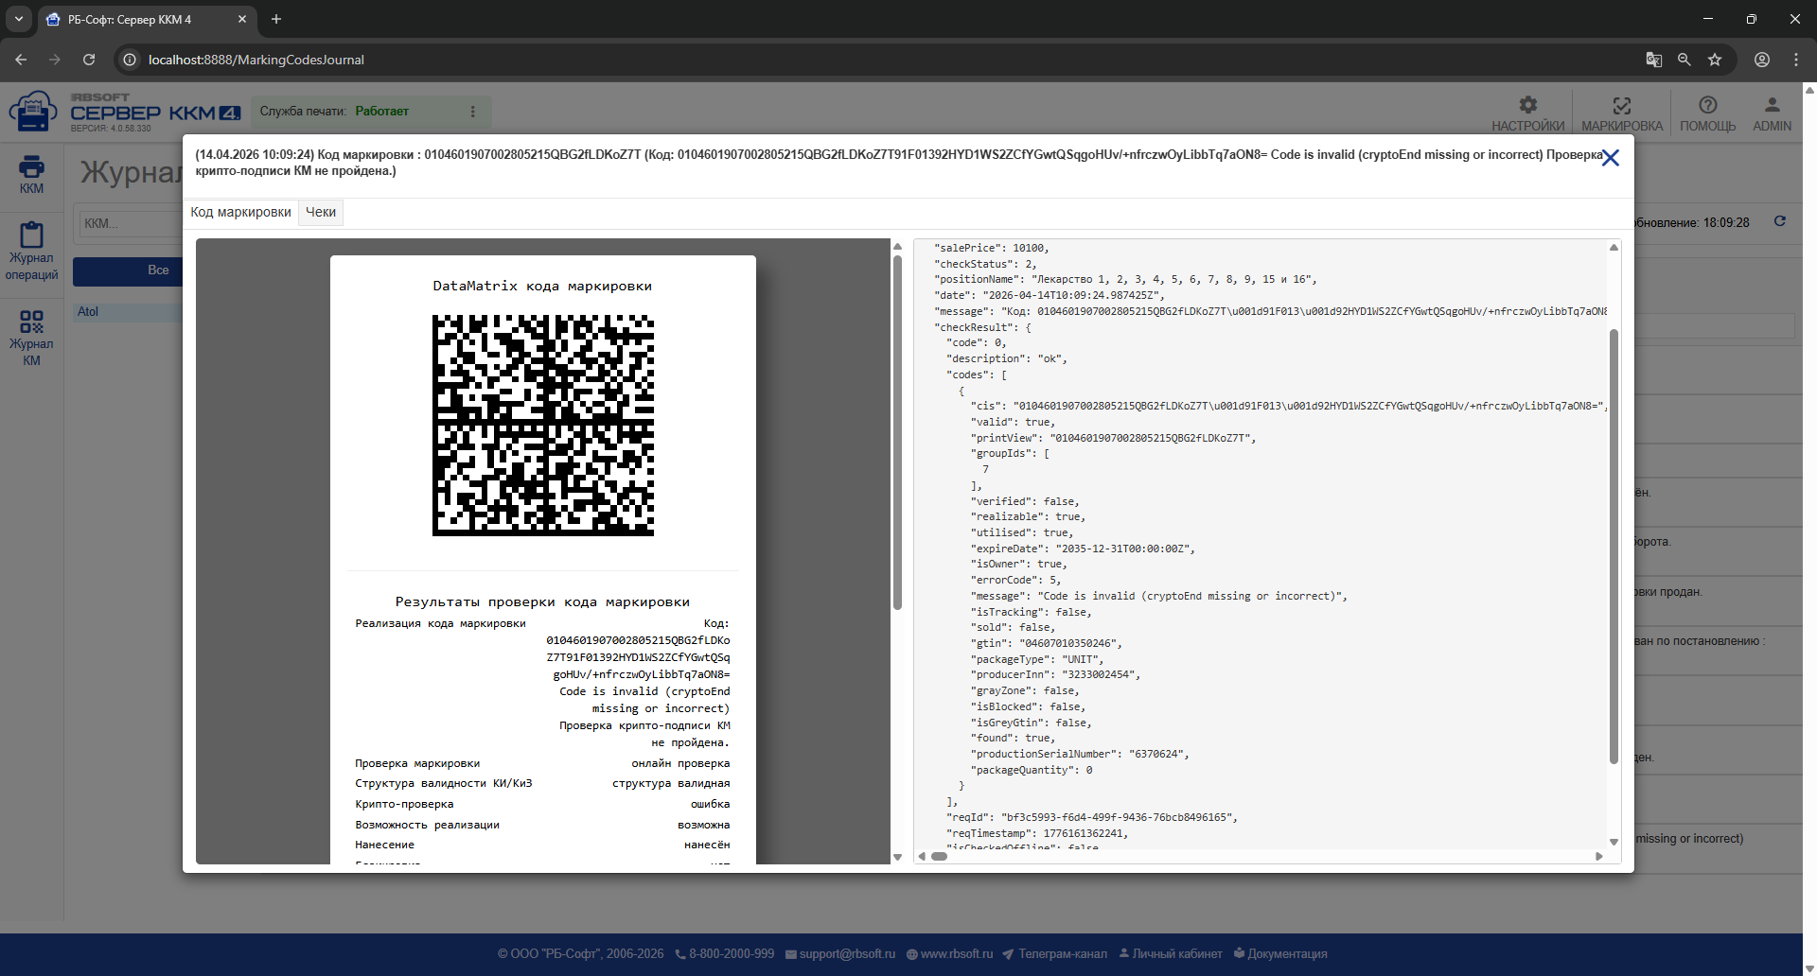The image size is (1817, 976).
Task: Click JSON panel scroll-right arrow
Action: point(1599,856)
